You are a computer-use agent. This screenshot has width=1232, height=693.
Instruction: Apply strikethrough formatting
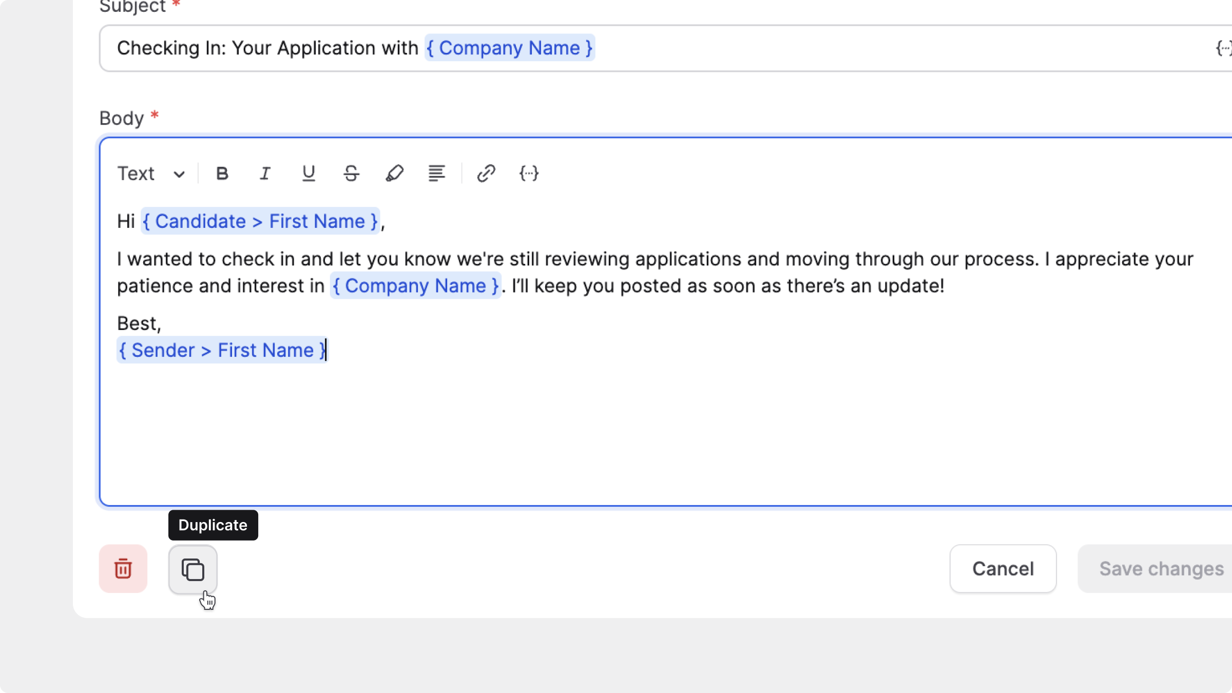tap(351, 174)
